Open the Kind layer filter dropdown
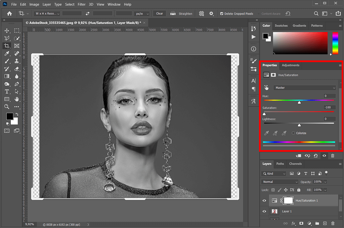The width and height of the screenshot is (344, 228). click(x=273, y=173)
